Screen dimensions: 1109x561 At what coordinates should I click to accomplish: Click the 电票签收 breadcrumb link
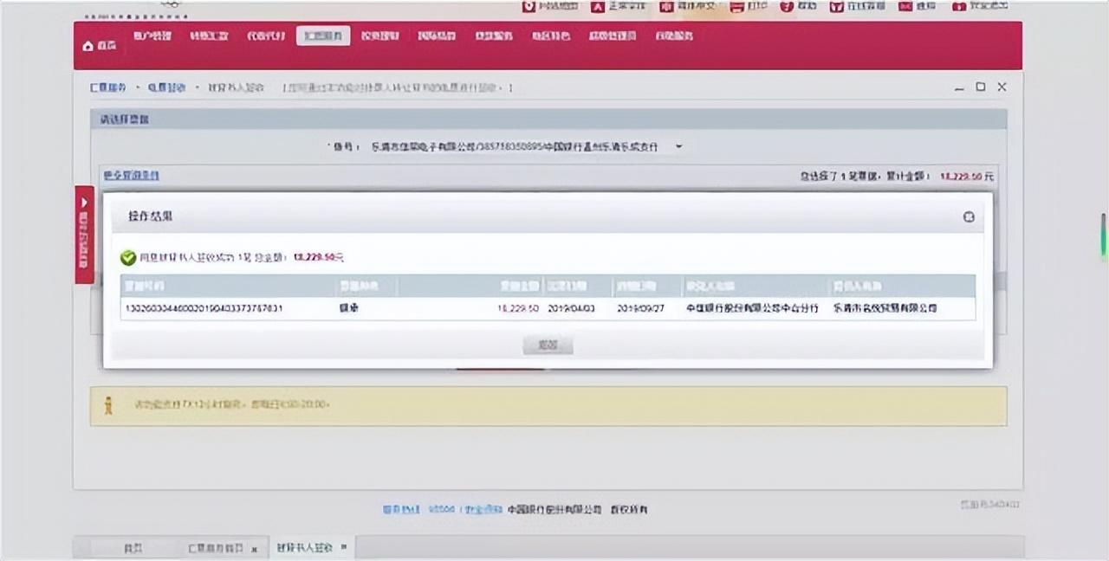(166, 87)
